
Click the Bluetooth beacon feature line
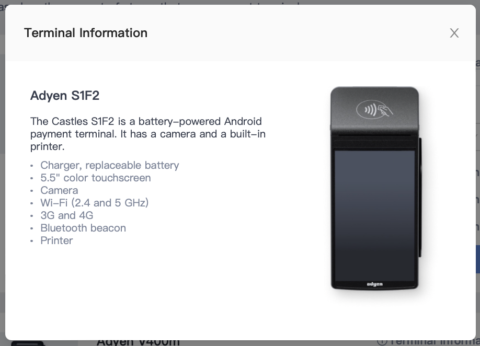point(83,228)
